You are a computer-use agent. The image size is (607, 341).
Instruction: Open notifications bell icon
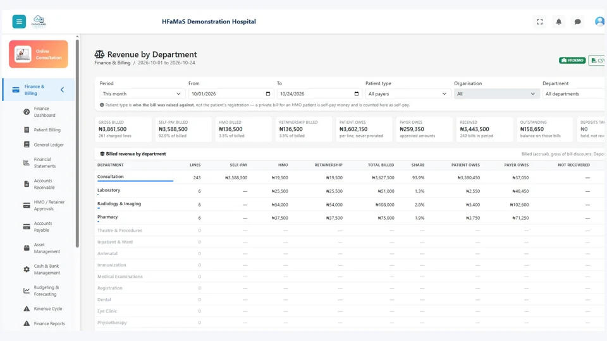coord(558,21)
